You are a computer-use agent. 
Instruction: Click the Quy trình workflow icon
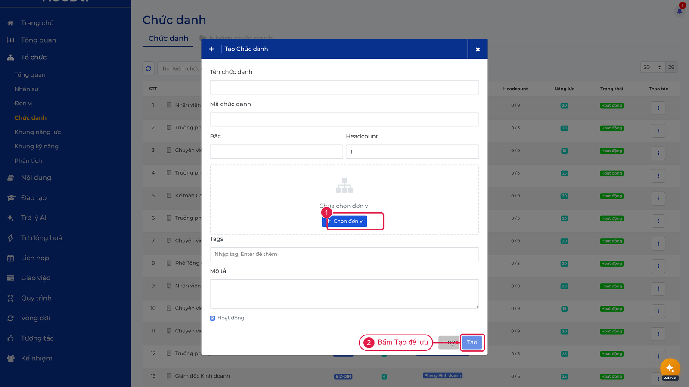point(11,298)
